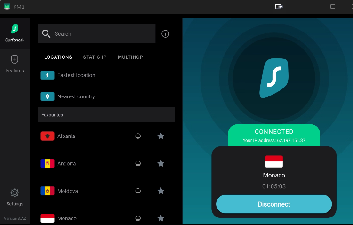Viewport: 353px width, 225px height.
Task: Open the Surfshark sidebar tab
Action: [x=15, y=33]
